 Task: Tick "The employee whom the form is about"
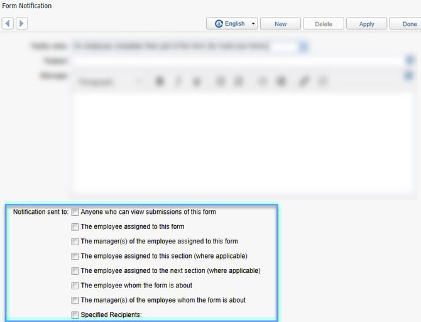(x=75, y=286)
